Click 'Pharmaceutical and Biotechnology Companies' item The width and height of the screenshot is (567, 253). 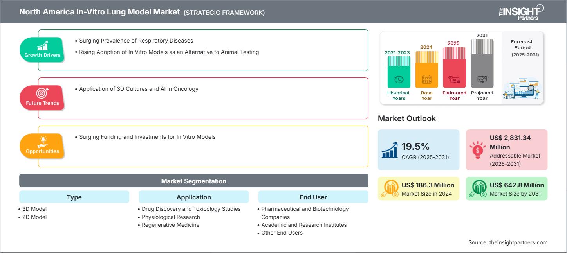point(305,213)
